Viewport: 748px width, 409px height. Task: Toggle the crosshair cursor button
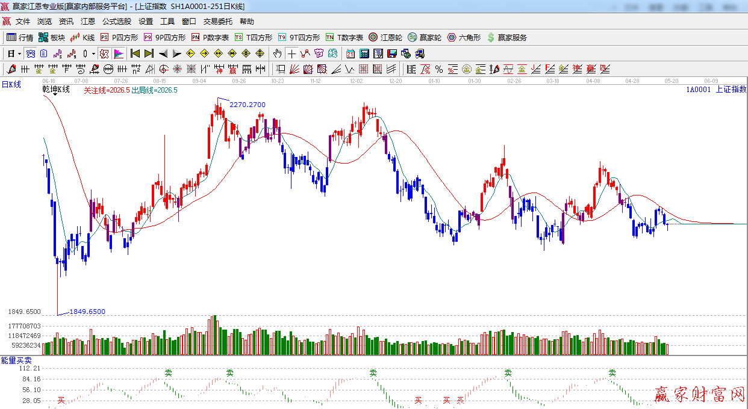coord(291,54)
